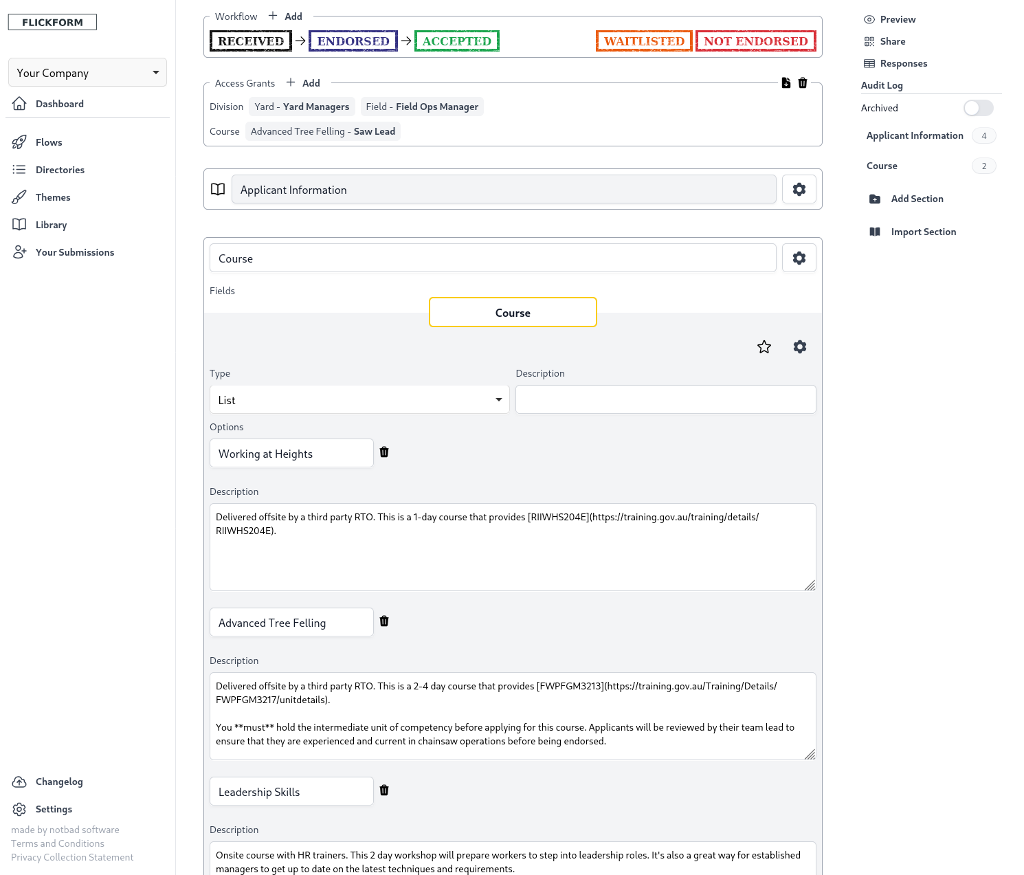Import Section using the book icon
Viewport: 1024px width, 875px height.
pos(874,232)
